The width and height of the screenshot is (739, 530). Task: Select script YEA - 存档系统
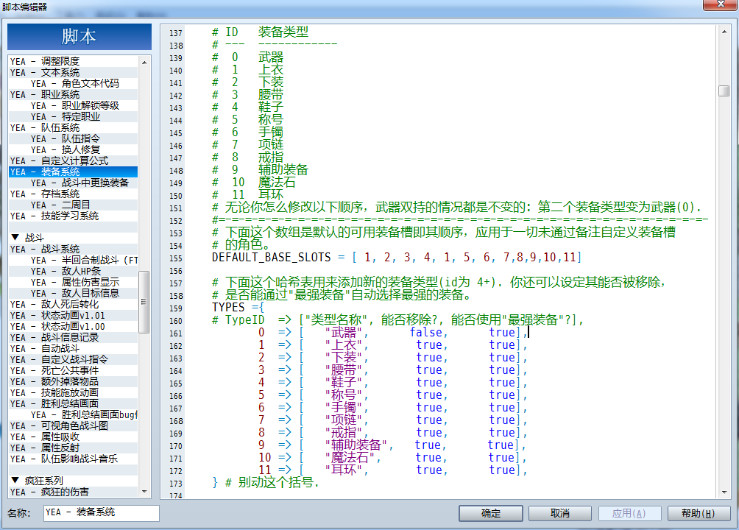click(73, 194)
